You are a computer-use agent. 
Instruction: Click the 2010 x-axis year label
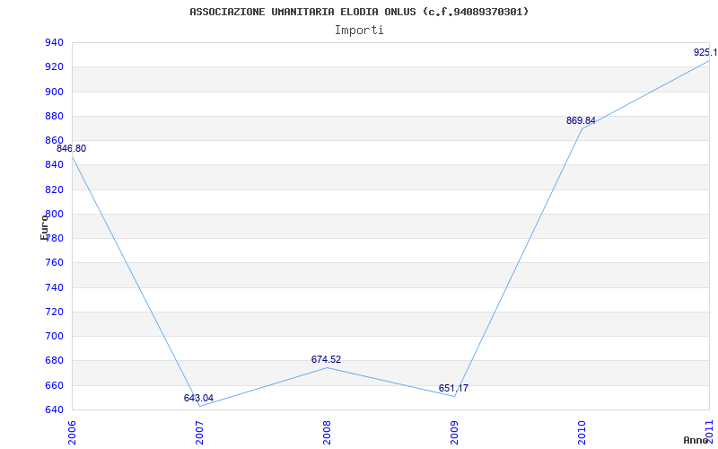click(582, 433)
